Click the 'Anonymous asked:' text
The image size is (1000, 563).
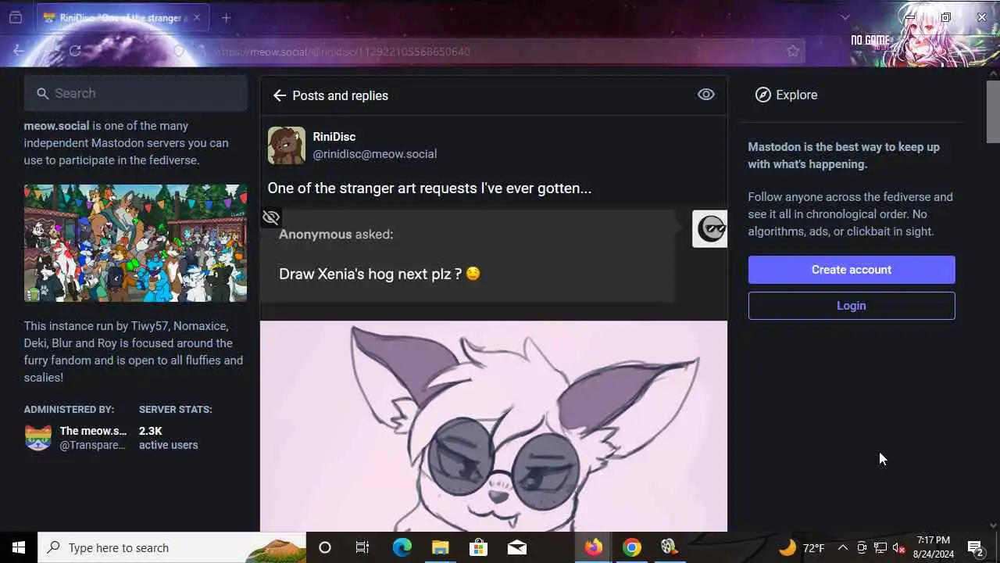coord(336,235)
